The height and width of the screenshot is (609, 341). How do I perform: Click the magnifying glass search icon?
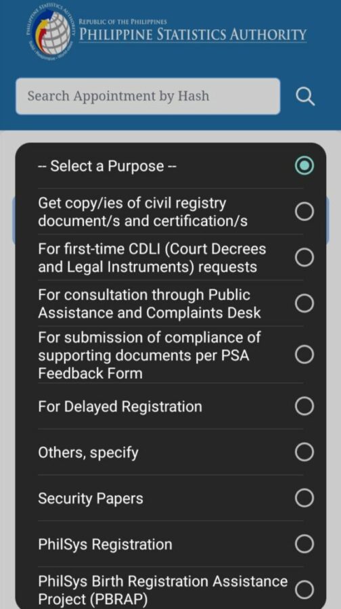[305, 96]
